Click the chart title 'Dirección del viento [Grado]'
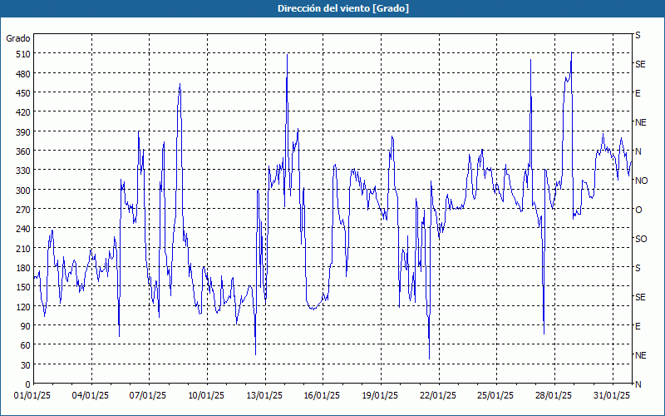 click(343, 8)
